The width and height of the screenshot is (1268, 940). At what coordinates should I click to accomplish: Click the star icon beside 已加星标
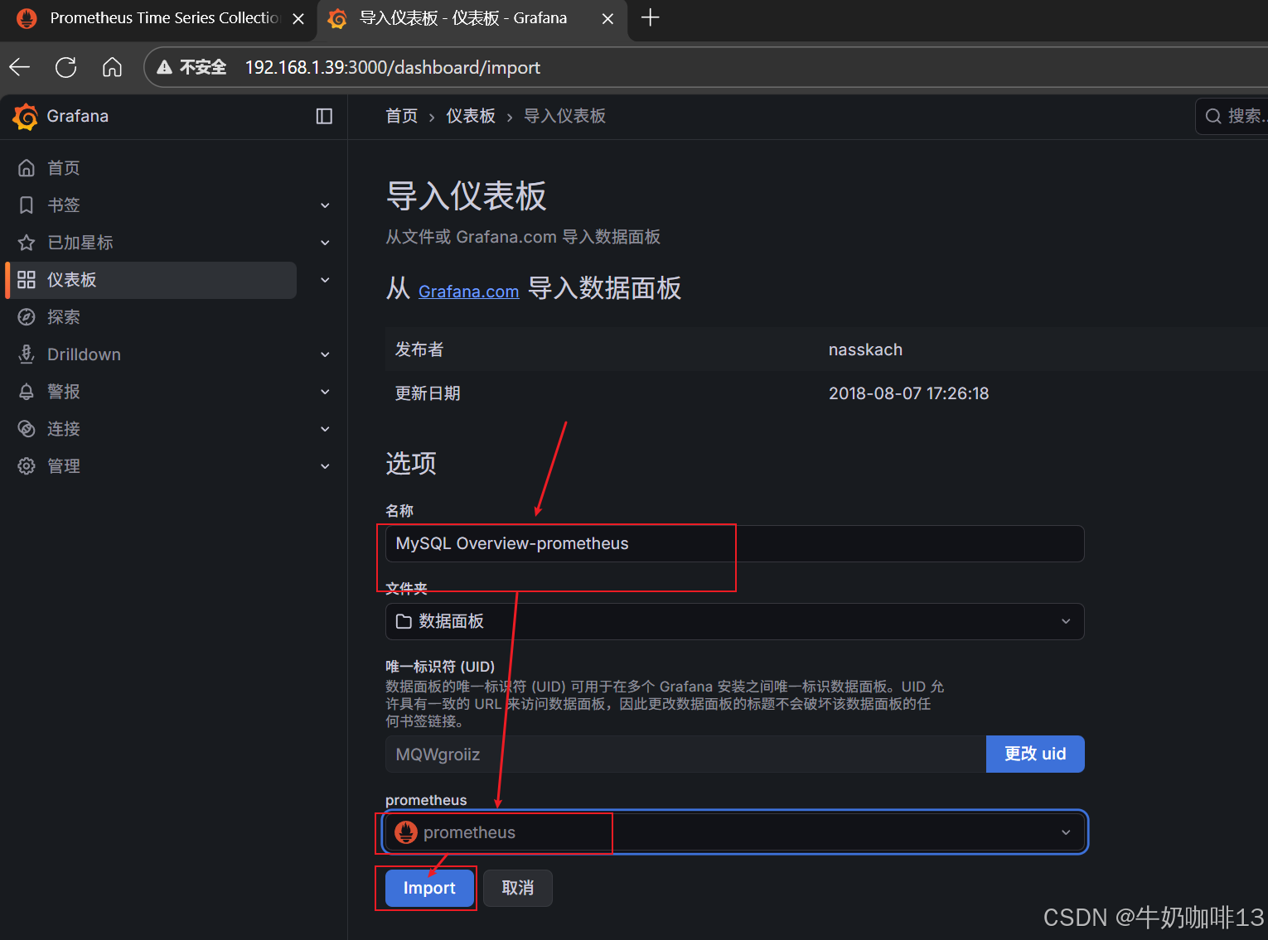click(27, 243)
